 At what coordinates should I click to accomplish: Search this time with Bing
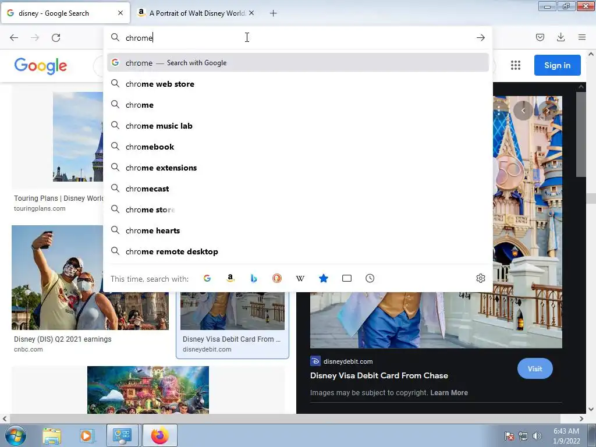[x=254, y=278]
